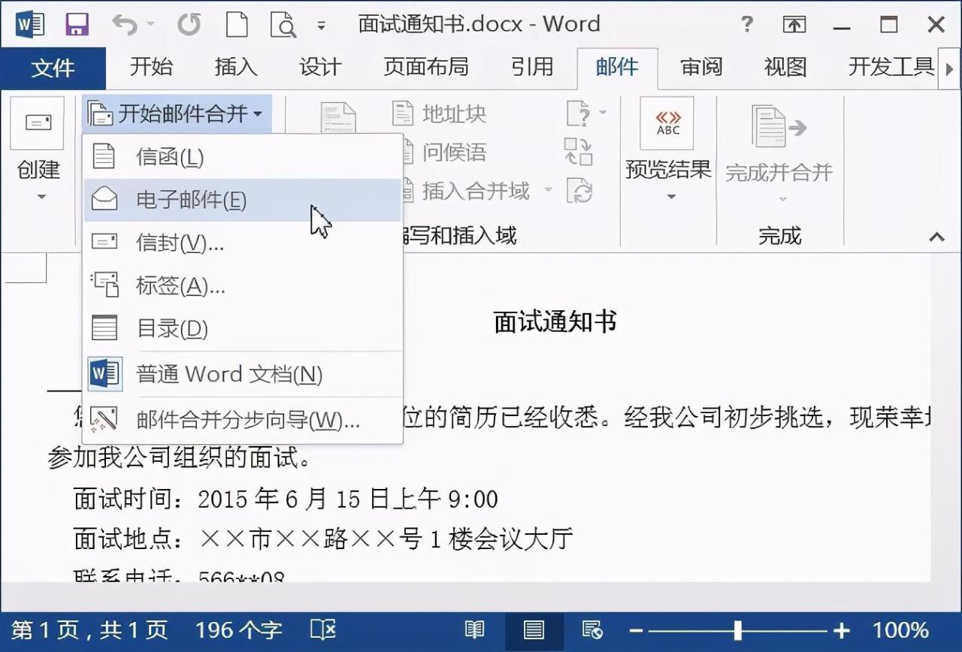The image size is (962, 652).
Task: Open the Review (审阅) ribbon tab
Action: point(701,67)
